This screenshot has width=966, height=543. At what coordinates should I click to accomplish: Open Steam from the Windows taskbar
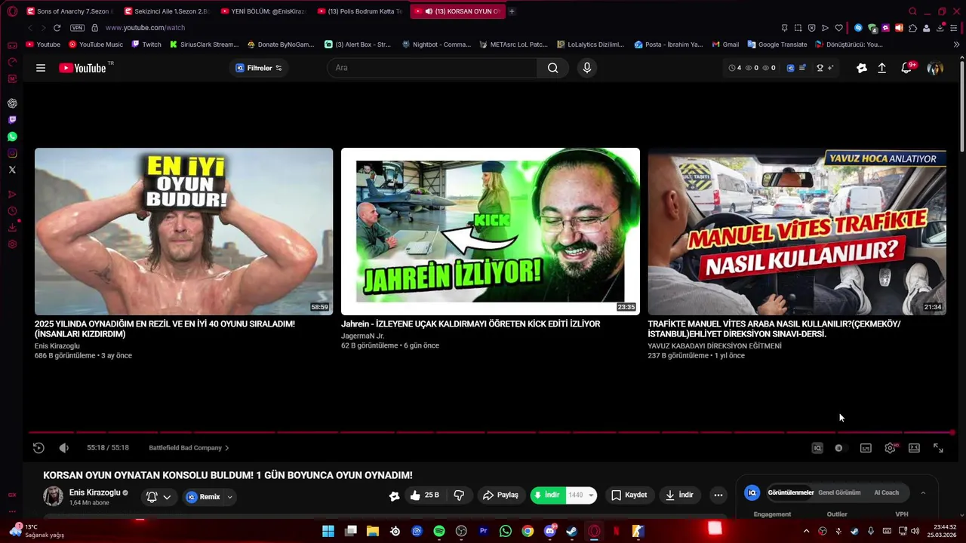tap(571, 531)
